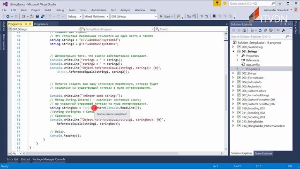Click Solution Explorer Collapse All icon
300x169 pixels.
(x=265, y=31)
